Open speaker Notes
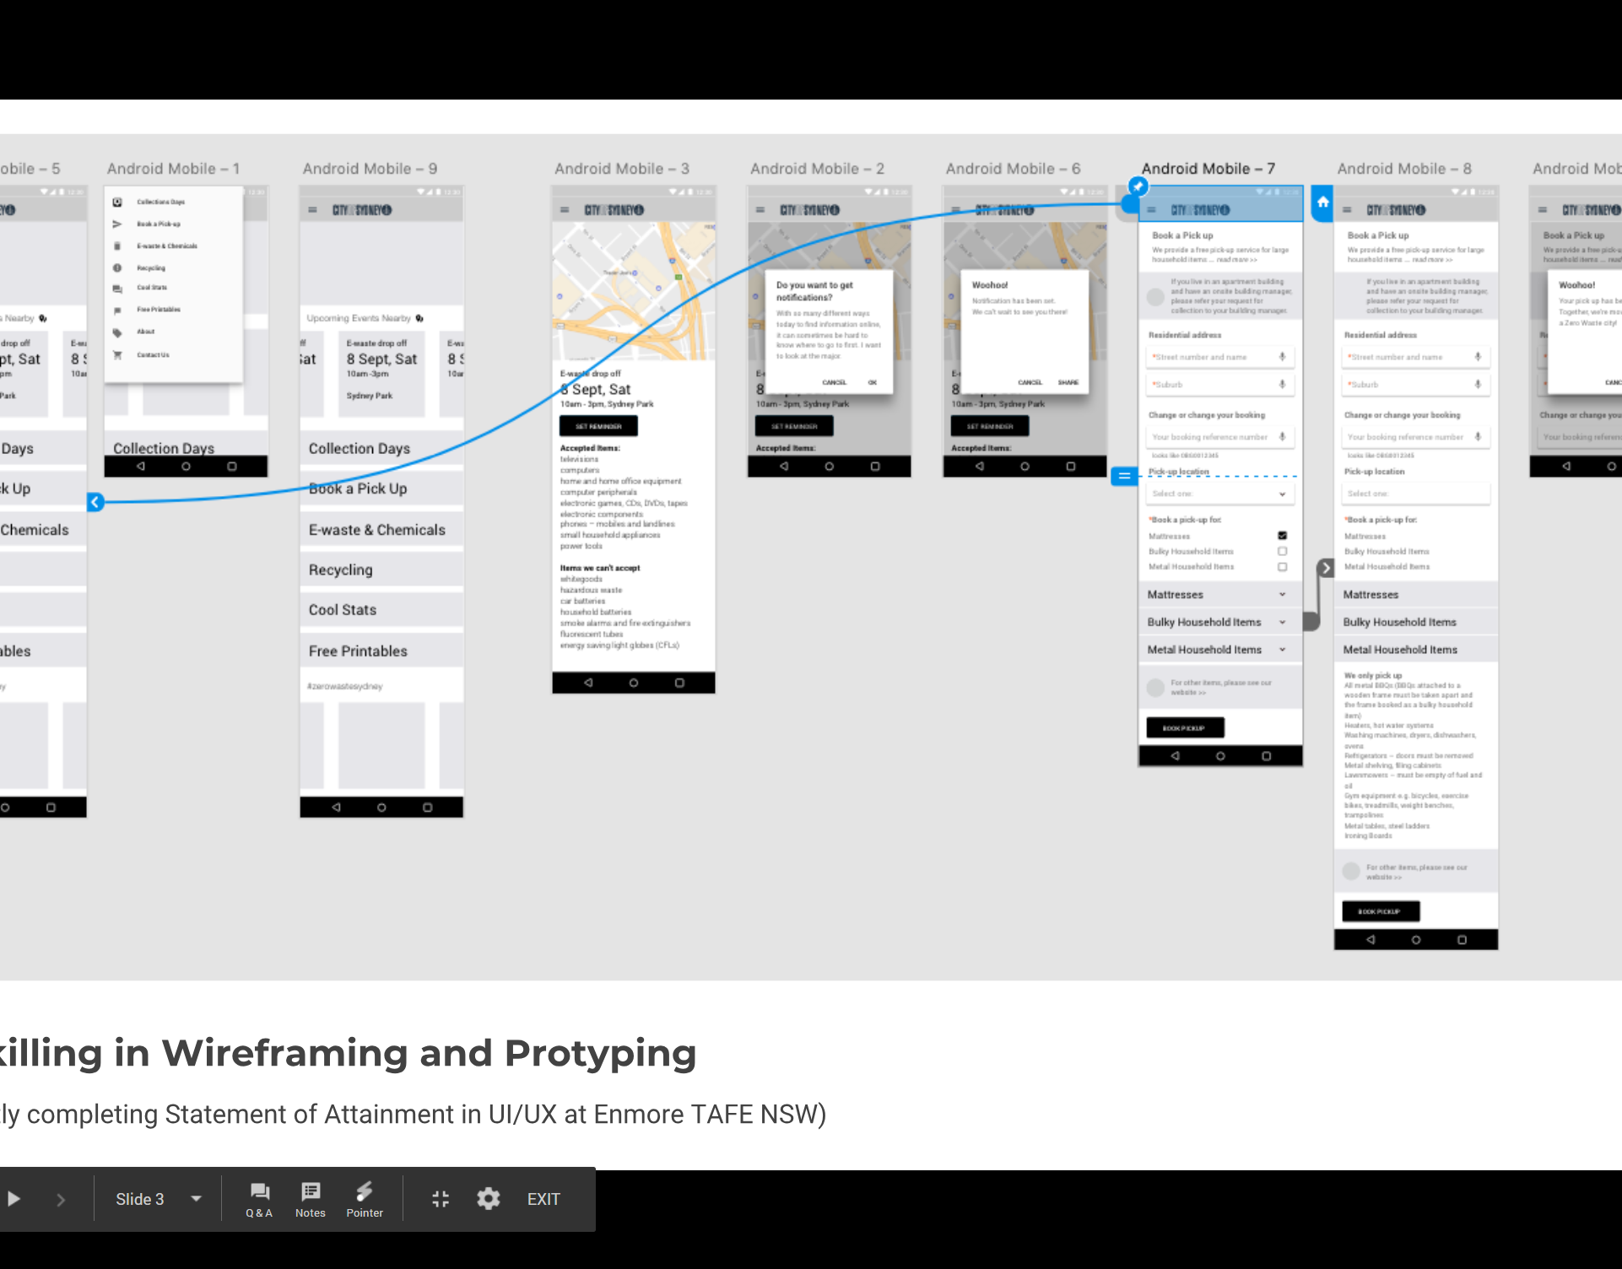The height and width of the screenshot is (1269, 1622). [311, 1200]
